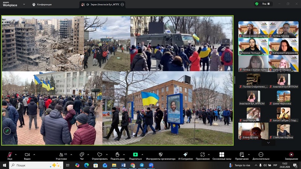
Task: Unmute microphone with the Звук button
Action: point(9,155)
